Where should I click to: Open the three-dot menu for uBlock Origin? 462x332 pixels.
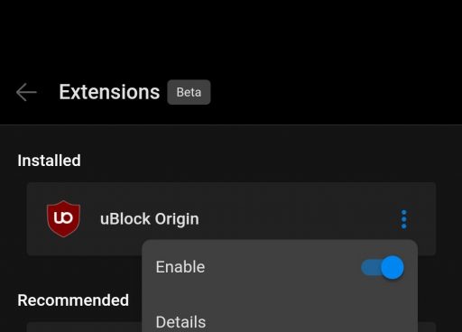coord(403,219)
